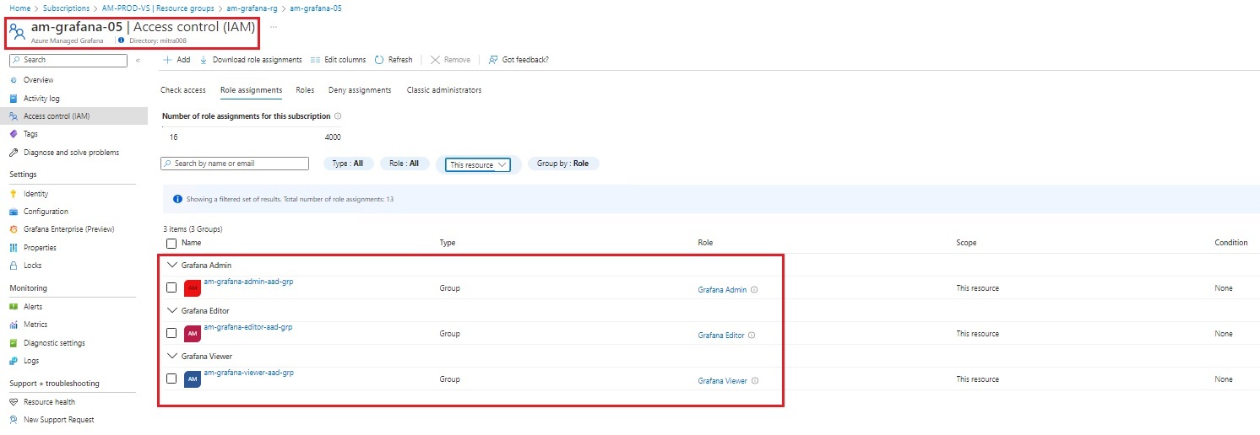This screenshot has height=435, width=1260.
Task: Open the Metrics chart icon
Action: (14, 325)
